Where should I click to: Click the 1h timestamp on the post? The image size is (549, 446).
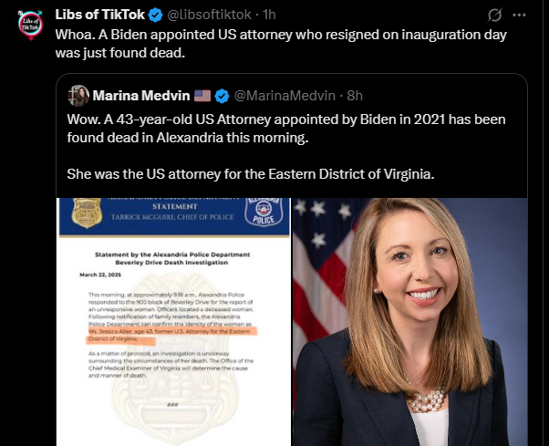(x=269, y=15)
